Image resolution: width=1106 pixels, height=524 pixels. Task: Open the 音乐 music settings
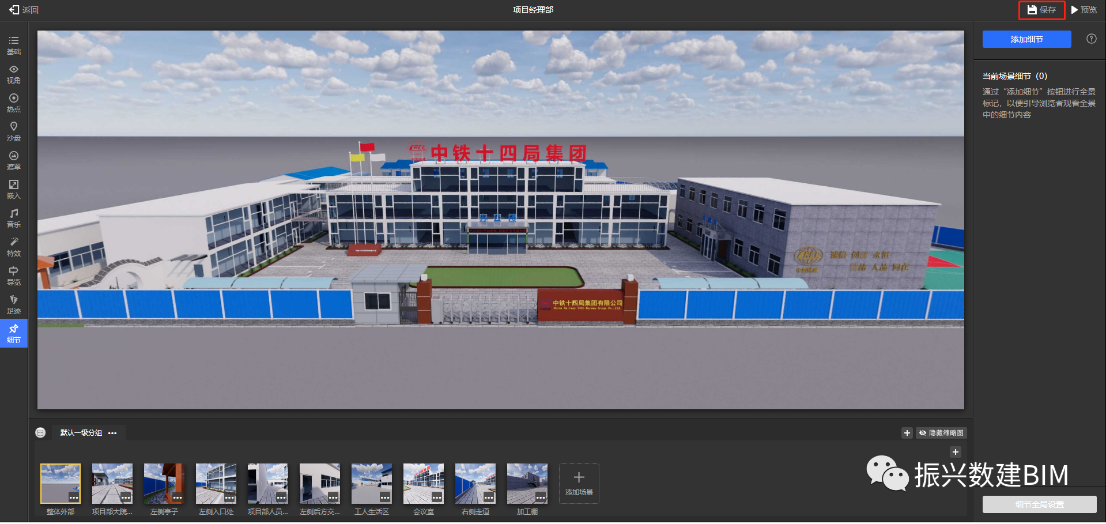tap(14, 218)
